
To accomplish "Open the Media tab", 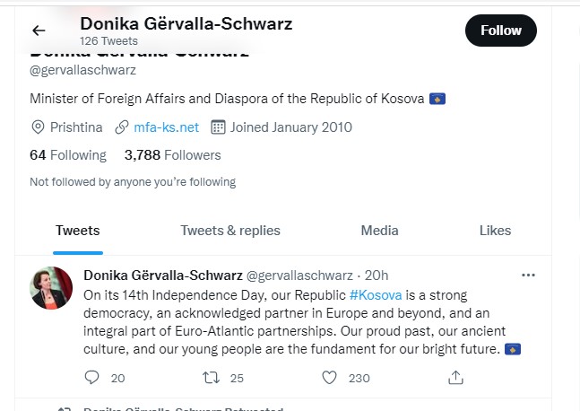I will pyautogui.click(x=379, y=231).
